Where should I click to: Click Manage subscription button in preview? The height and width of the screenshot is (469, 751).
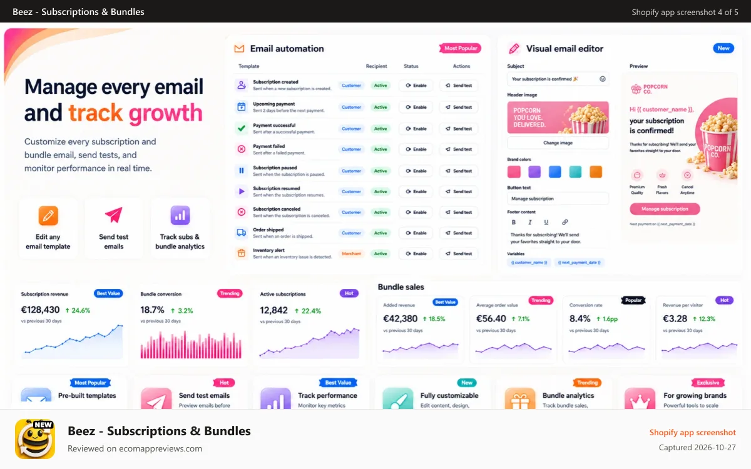click(x=665, y=209)
